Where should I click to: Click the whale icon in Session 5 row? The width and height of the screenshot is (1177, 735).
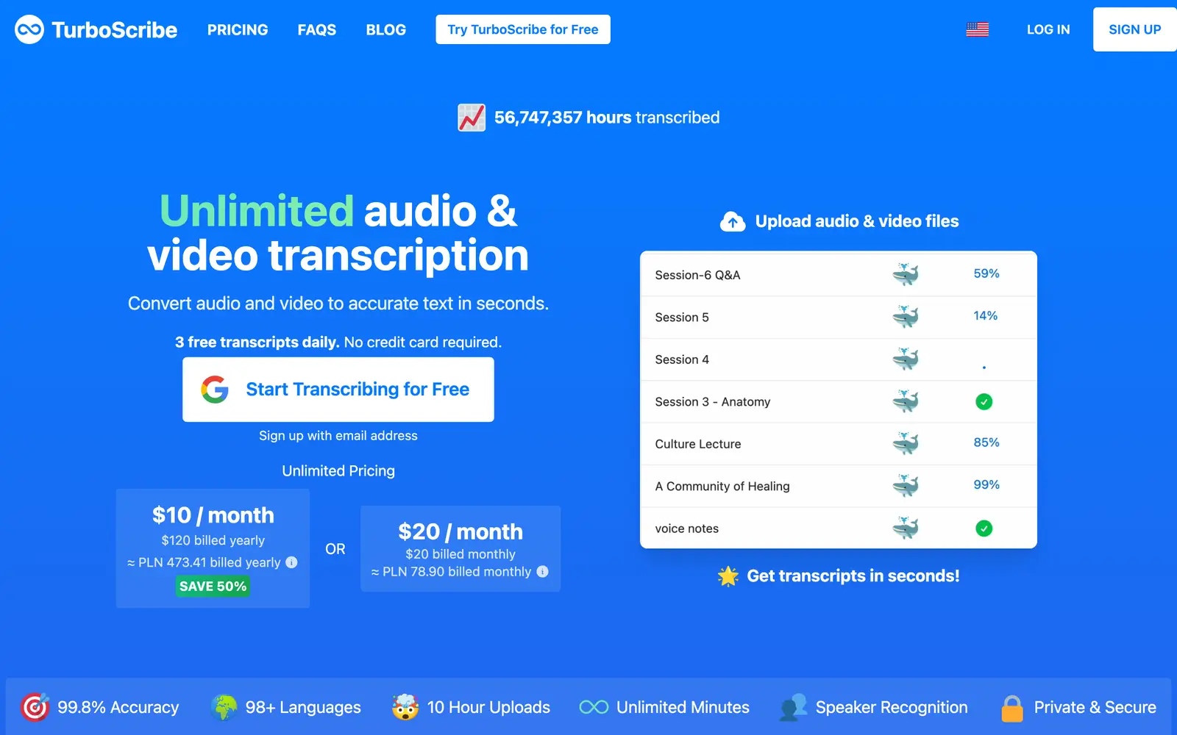906,317
